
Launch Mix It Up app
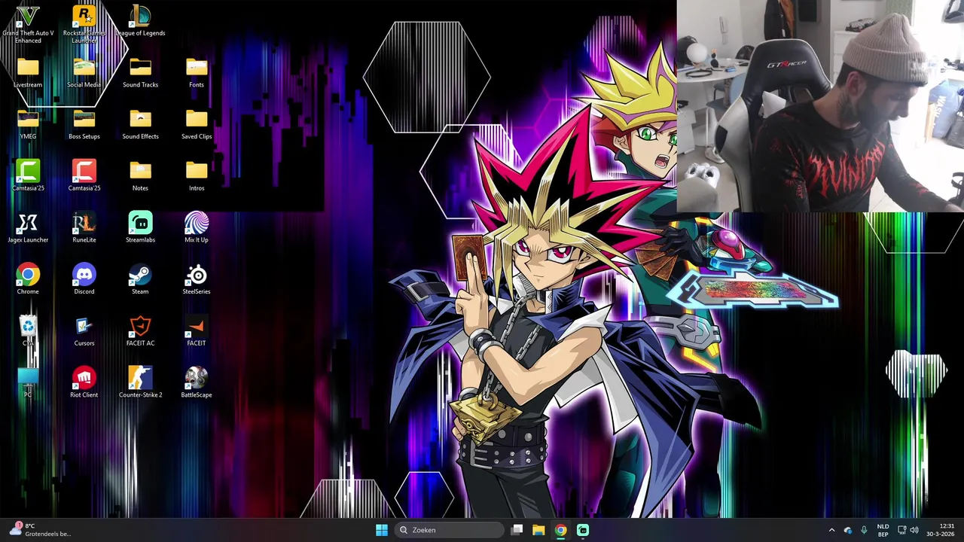coord(197,227)
